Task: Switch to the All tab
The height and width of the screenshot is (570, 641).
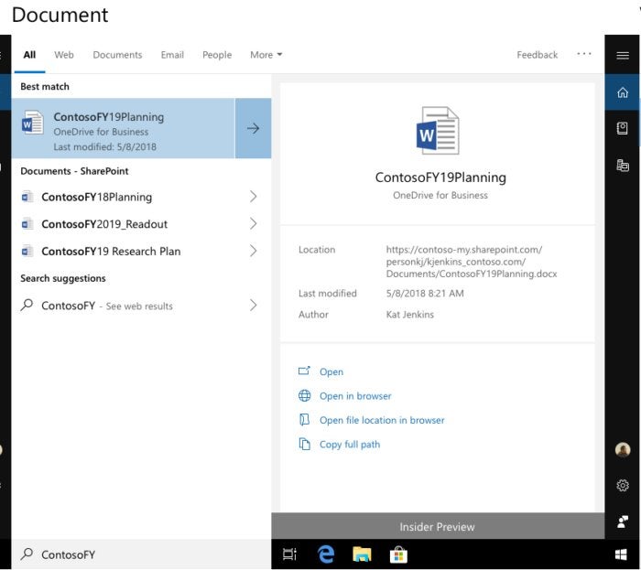Action: (29, 55)
